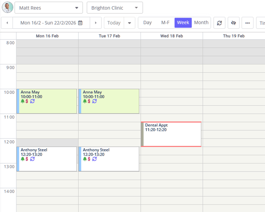Open the Dental Appt on Wednesday
The width and height of the screenshot is (265, 212).
pyautogui.click(x=171, y=134)
